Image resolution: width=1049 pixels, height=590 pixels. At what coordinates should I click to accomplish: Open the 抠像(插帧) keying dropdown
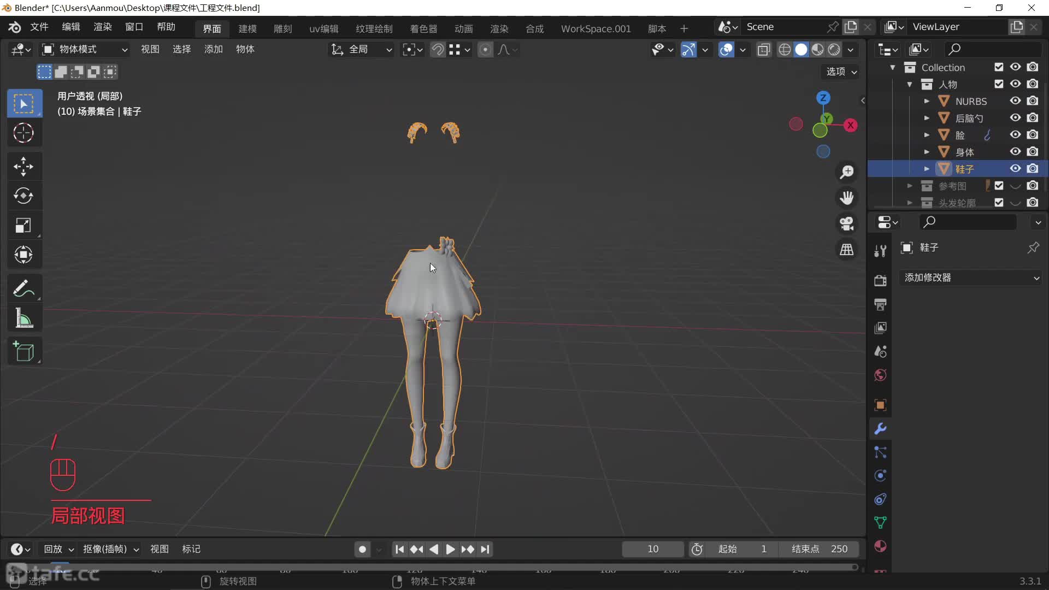pyautogui.click(x=111, y=549)
